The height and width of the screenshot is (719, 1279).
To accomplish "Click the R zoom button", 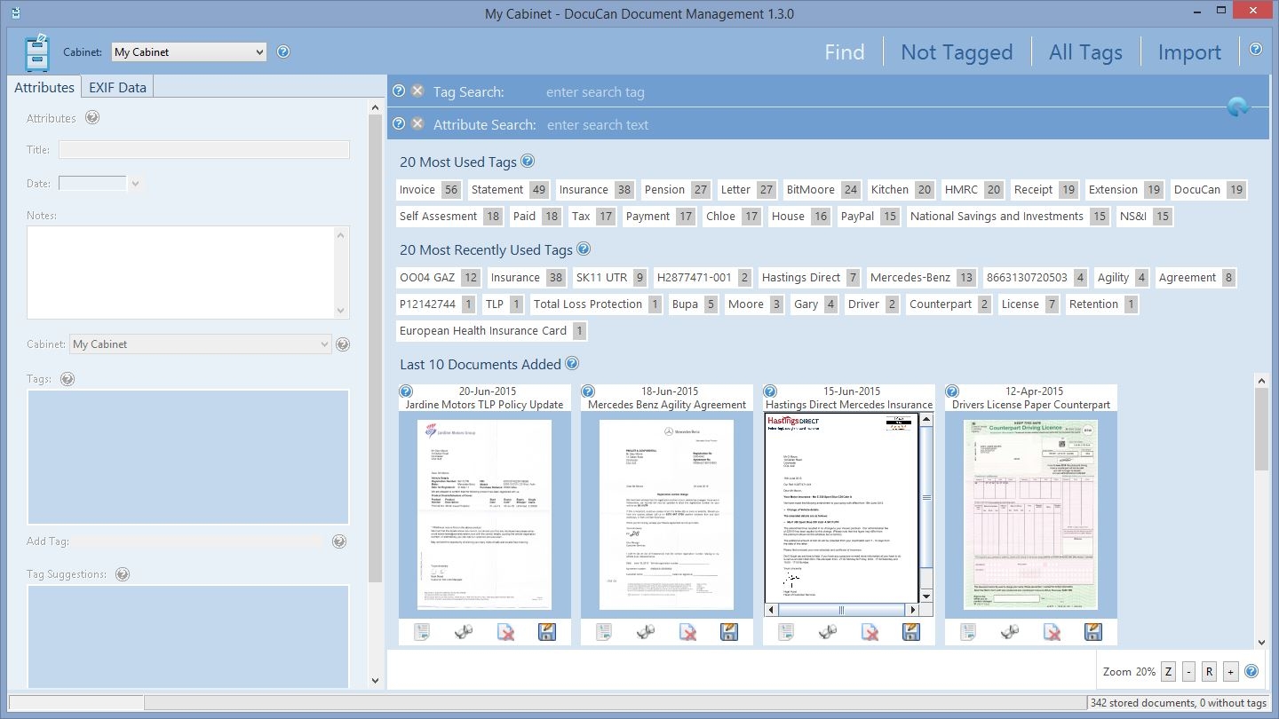I will [x=1209, y=672].
